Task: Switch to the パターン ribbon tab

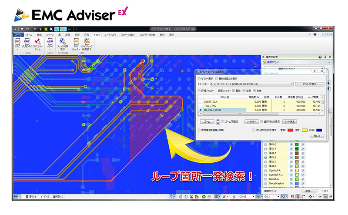Action: tap(50, 35)
